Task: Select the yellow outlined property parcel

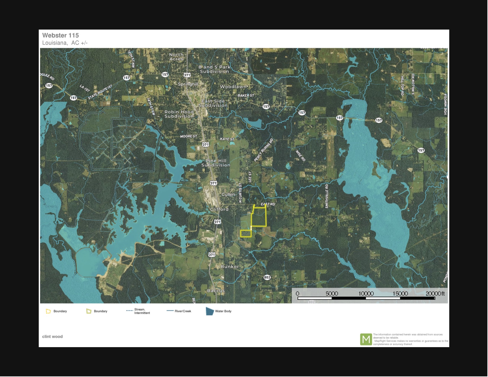Action: coord(259,218)
